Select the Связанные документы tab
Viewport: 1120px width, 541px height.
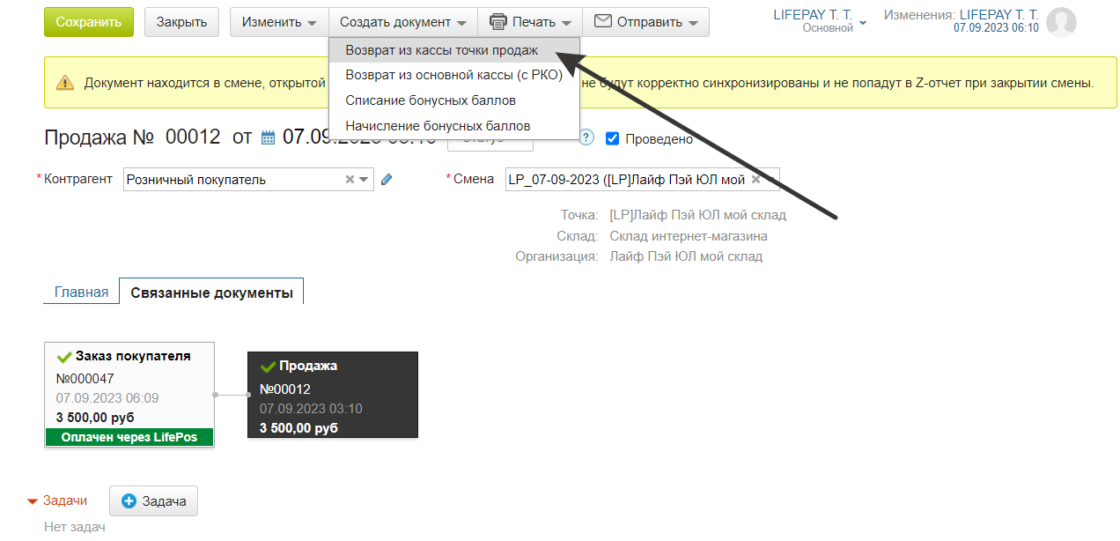pyautogui.click(x=211, y=293)
